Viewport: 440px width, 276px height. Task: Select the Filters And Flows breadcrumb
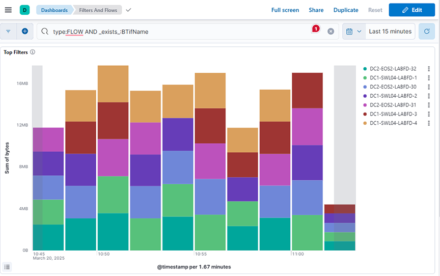(x=98, y=10)
